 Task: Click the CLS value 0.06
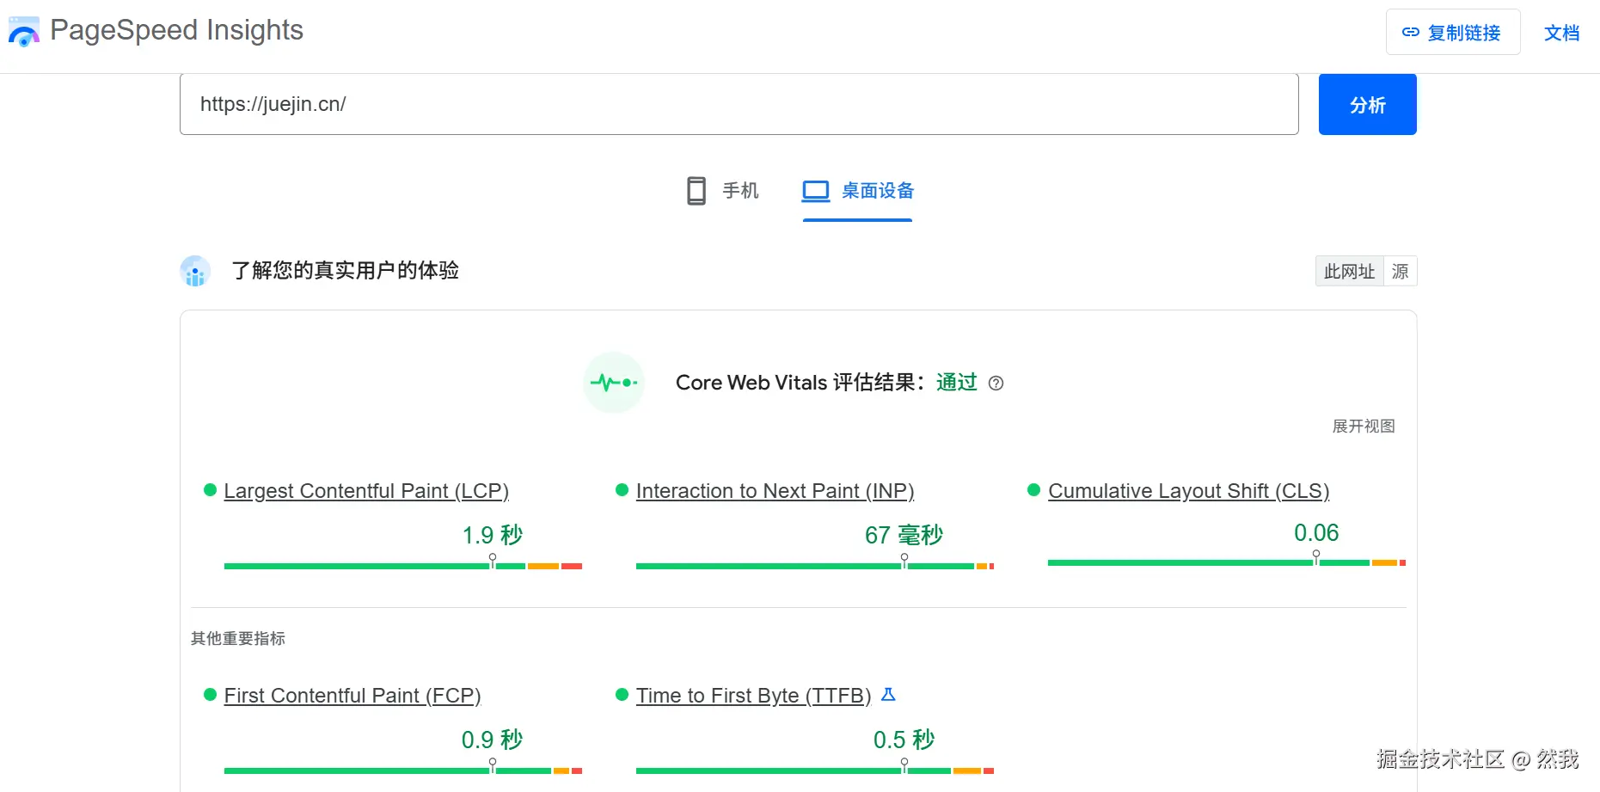(1316, 533)
